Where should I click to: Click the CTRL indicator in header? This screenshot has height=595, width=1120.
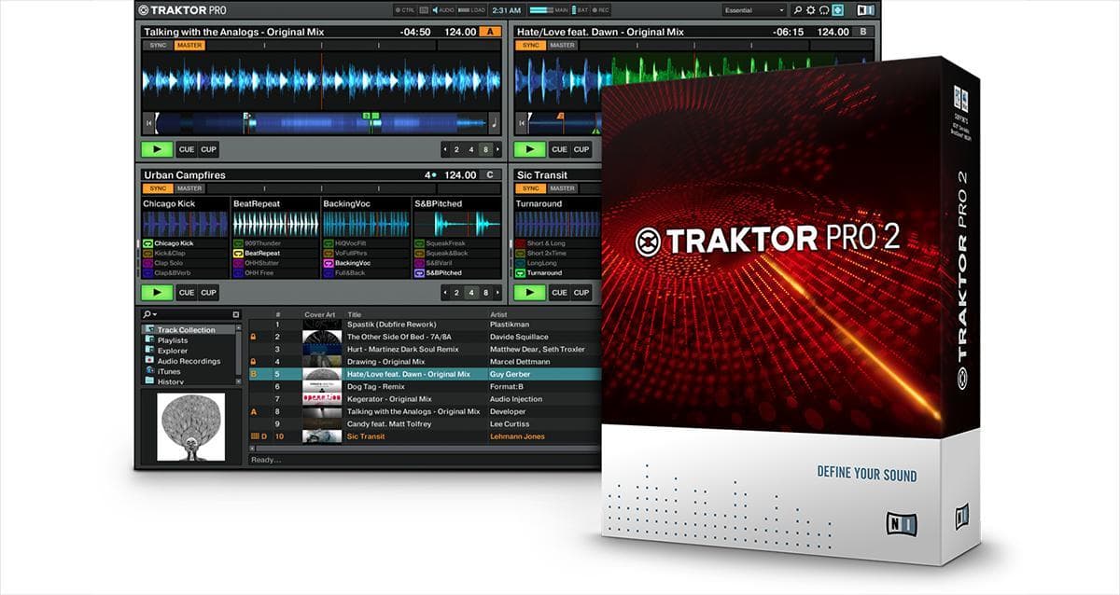pos(407,10)
